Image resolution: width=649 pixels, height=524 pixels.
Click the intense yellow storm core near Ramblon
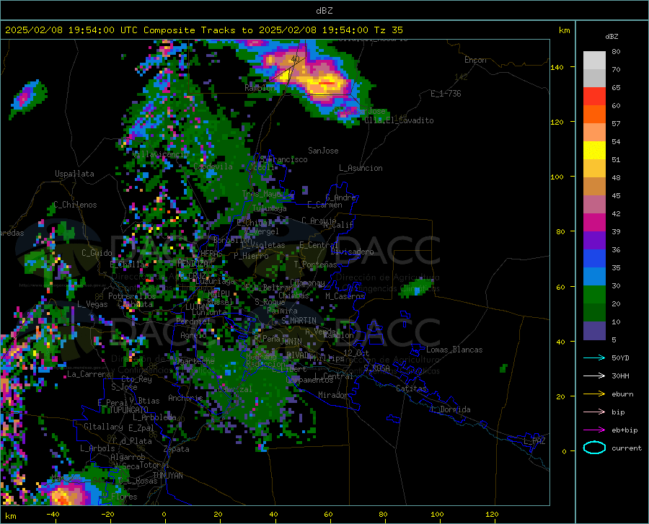pyautogui.click(x=326, y=83)
